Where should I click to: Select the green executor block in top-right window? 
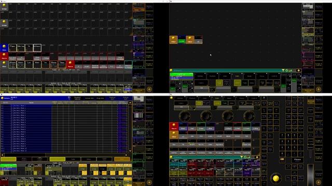tap(182, 76)
